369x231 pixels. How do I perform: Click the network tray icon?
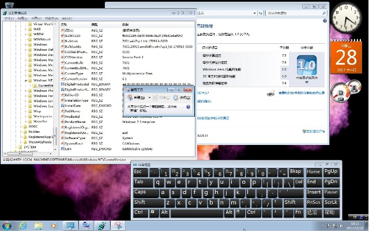point(336,226)
